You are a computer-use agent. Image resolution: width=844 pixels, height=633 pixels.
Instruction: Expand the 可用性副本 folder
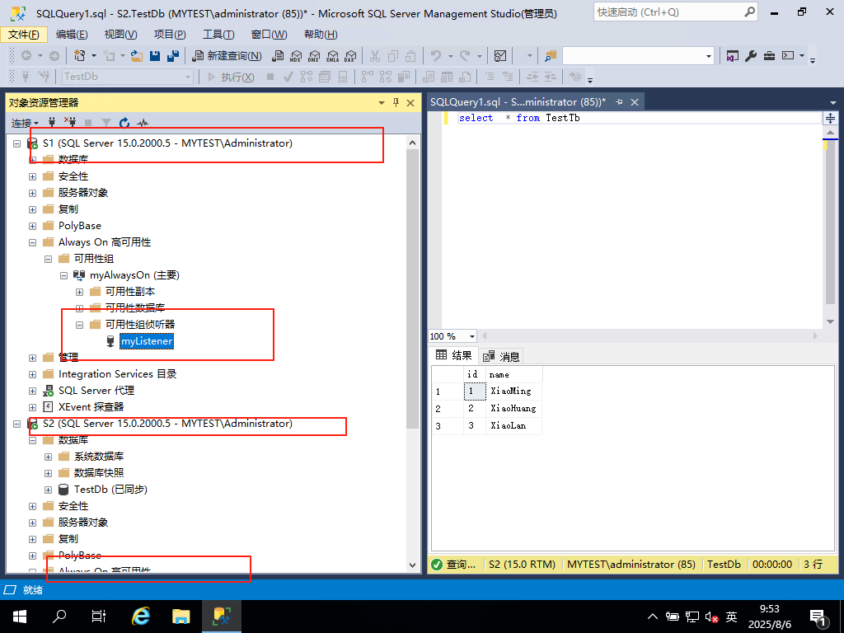pos(79,293)
